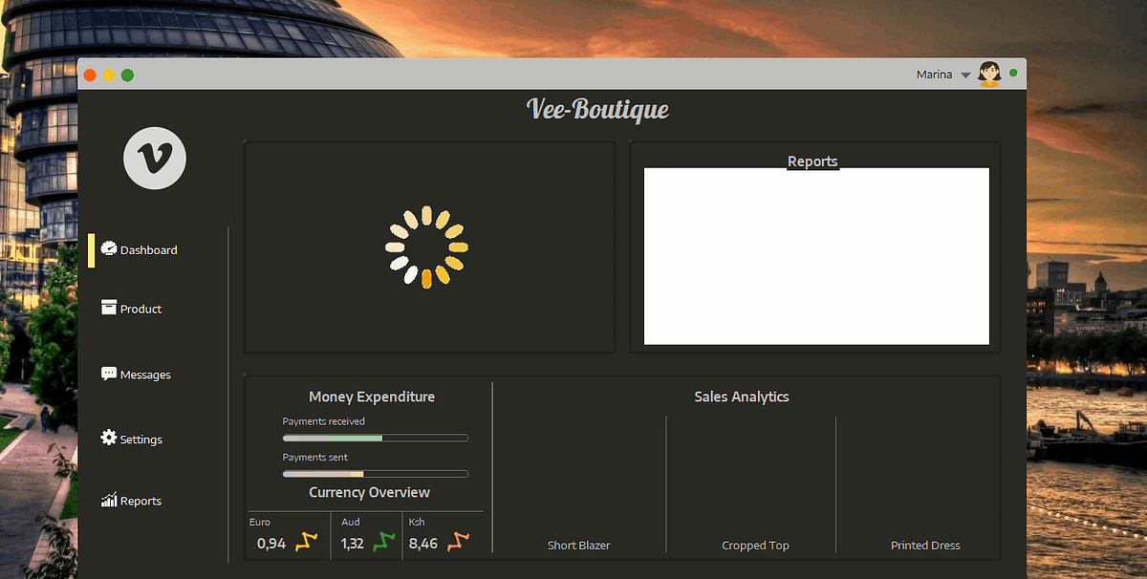Image resolution: width=1147 pixels, height=579 pixels.
Task: Click the Vee-Boutique circular logo
Action: pos(154,158)
